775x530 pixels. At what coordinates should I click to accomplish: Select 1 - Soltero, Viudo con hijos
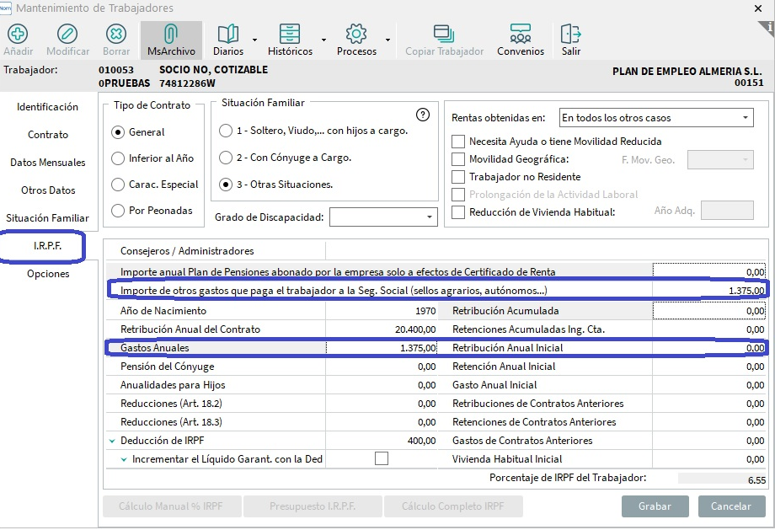tap(226, 131)
